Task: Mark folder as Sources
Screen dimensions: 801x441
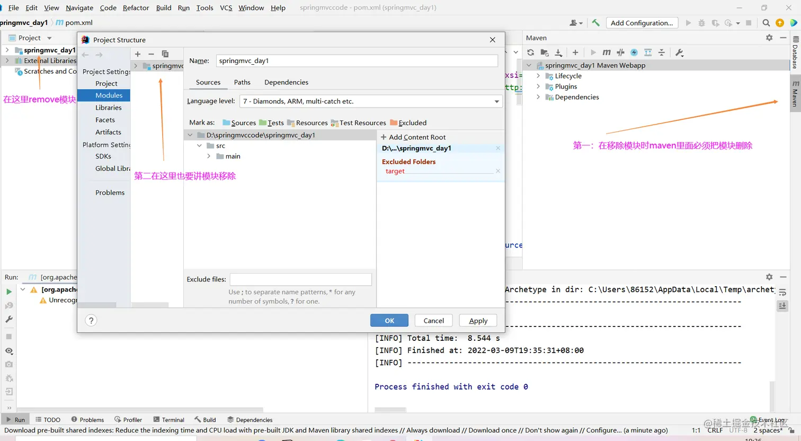Action: [x=239, y=122]
